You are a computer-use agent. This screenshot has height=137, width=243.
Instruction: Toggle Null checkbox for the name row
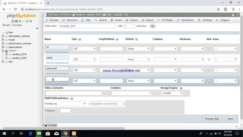click(x=209, y=59)
